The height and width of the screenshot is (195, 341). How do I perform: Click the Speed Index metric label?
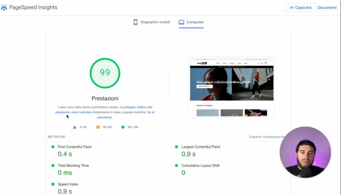tap(68, 184)
